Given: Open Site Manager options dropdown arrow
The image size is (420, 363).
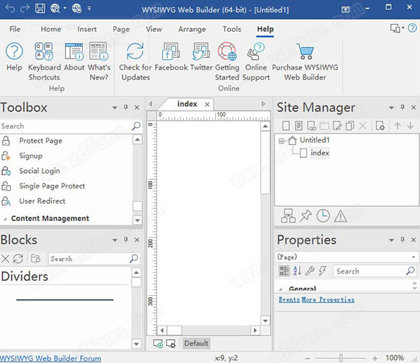Looking at the screenshot, I should click(x=391, y=107).
